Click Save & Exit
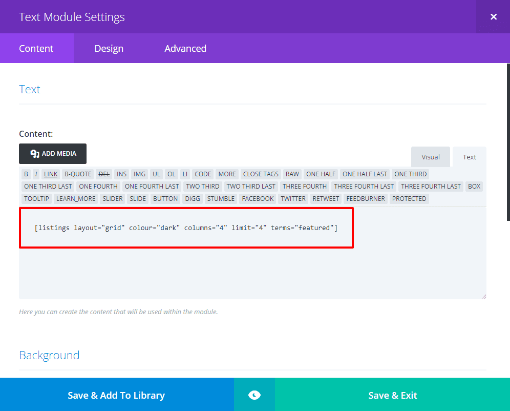 point(393,395)
